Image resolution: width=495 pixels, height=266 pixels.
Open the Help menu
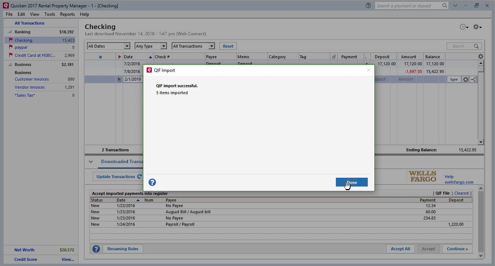84,14
